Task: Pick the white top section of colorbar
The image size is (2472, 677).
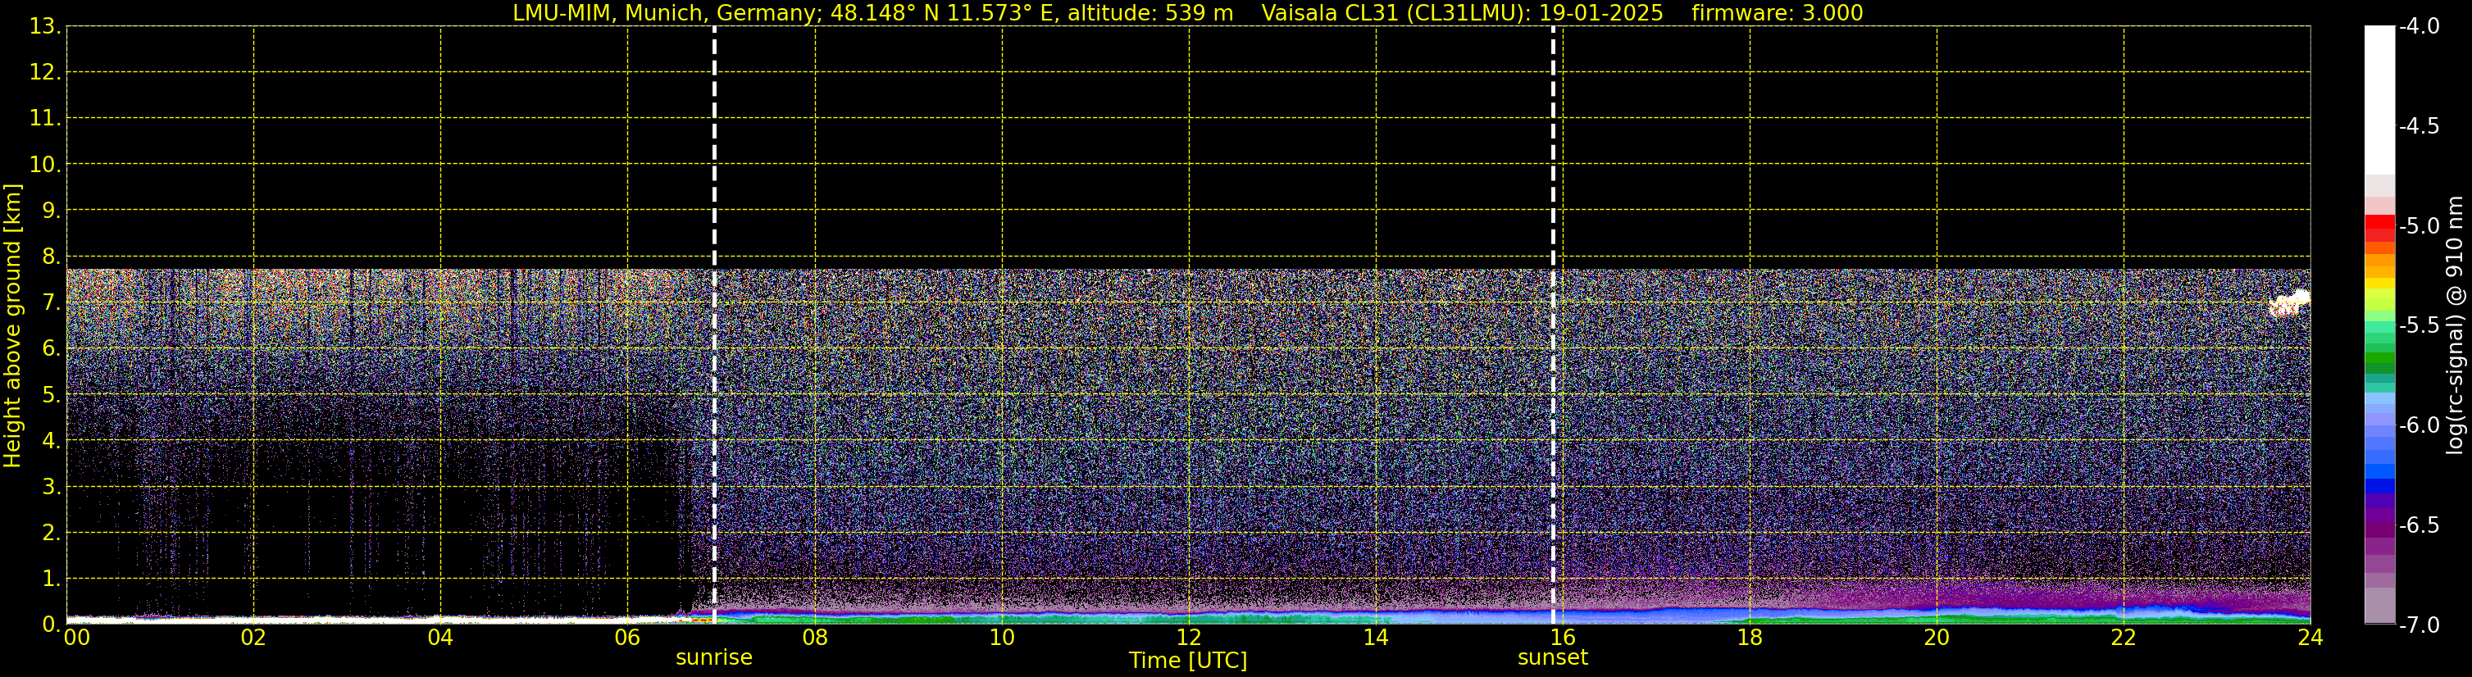Action: click(x=2379, y=96)
